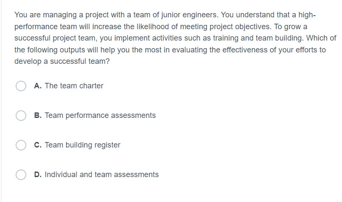The width and height of the screenshot is (342, 202).
Task: Click the line starting 'the following outputs'
Action: (x=170, y=50)
